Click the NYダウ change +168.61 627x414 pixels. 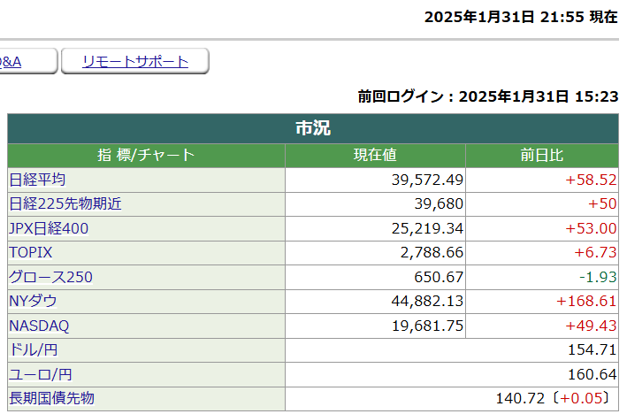coord(585,301)
